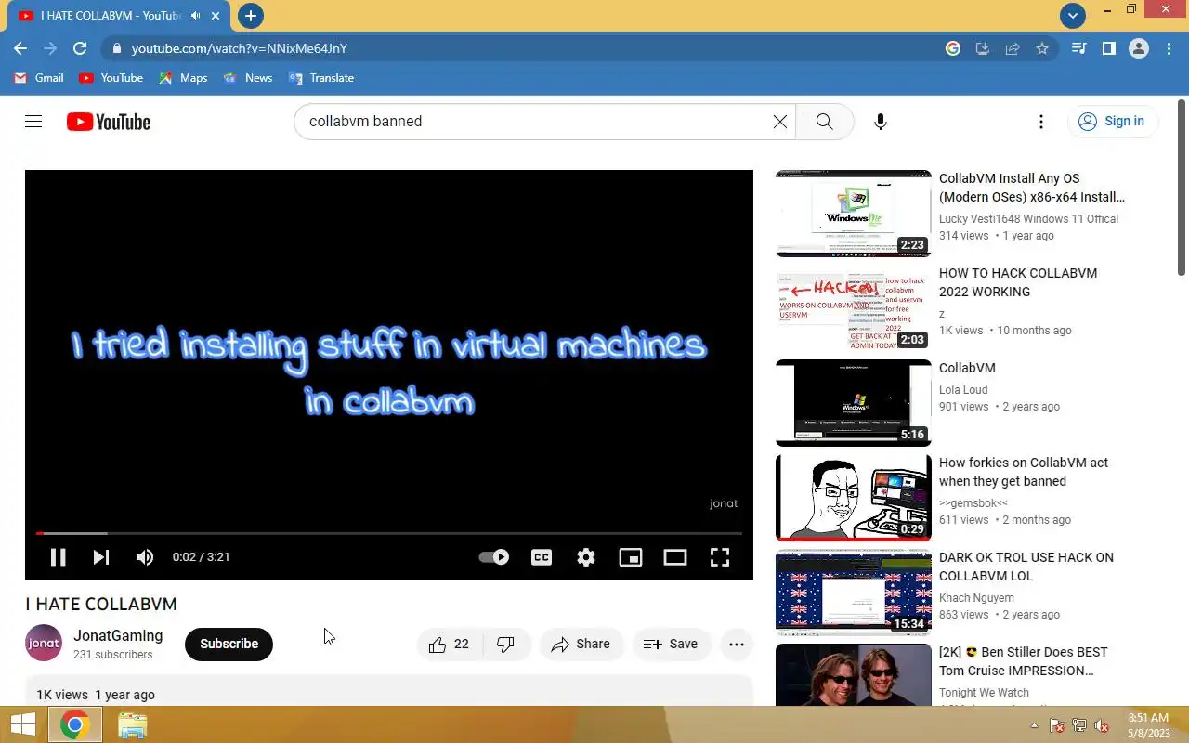Open 'How forkies on CollabVM act' video
Image resolution: width=1189 pixels, height=743 pixels.
pos(1024,472)
